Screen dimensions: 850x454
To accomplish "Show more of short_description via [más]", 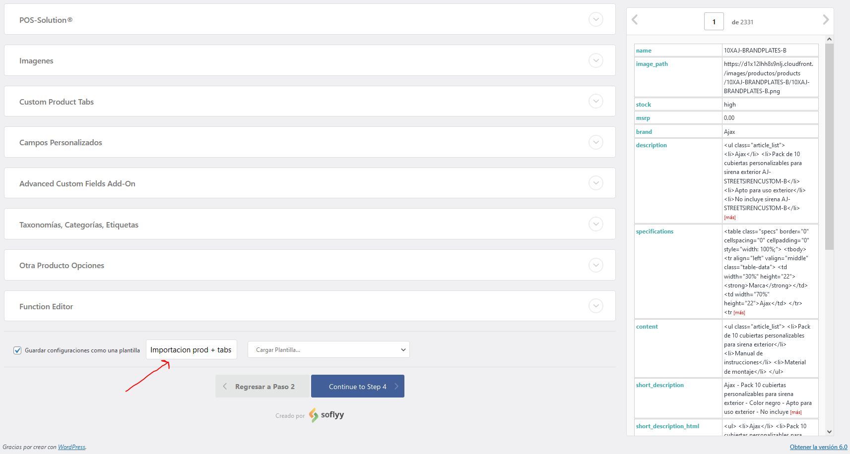I will click(795, 412).
